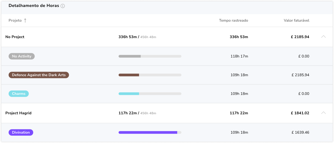Select the Project Hagrid row title
334x143 pixels.
pos(18,113)
